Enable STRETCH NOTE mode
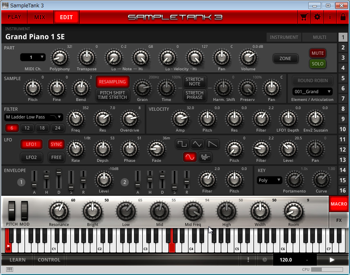Viewport: 350px width, 275px height. pyautogui.click(x=195, y=82)
